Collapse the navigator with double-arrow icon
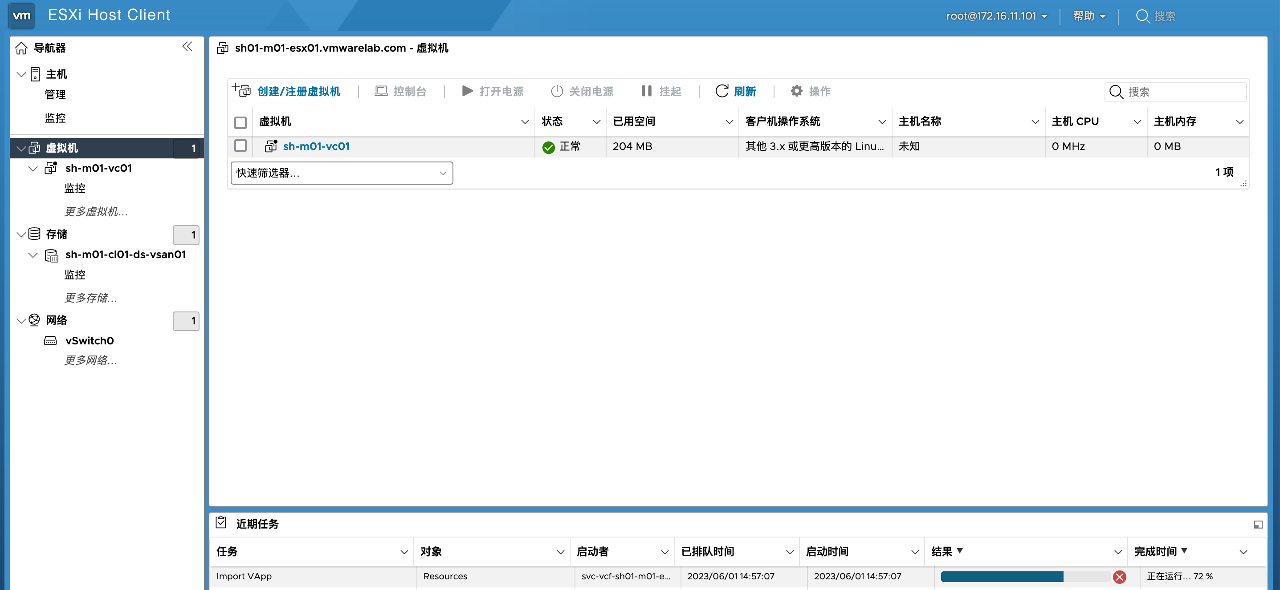Image resolution: width=1280 pixels, height=590 pixels. tap(188, 47)
